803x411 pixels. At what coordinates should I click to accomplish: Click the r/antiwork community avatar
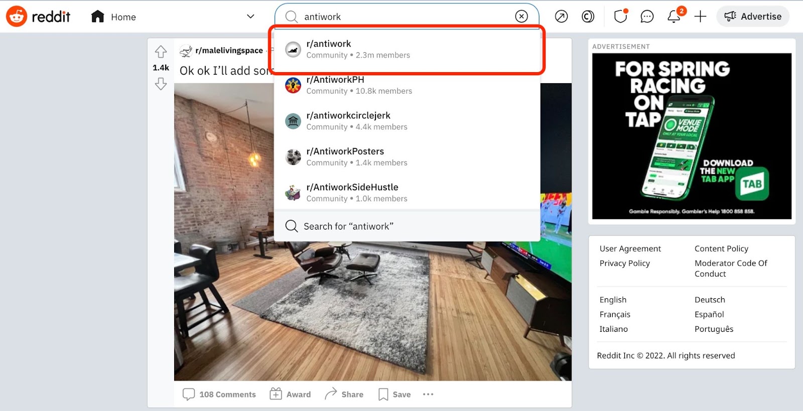(293, 49)
